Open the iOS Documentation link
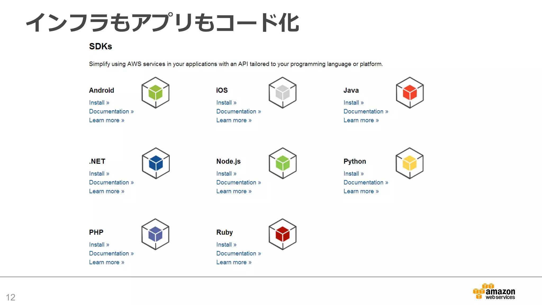This screenshot has height=305, width=542. click(x=238, y=111)
